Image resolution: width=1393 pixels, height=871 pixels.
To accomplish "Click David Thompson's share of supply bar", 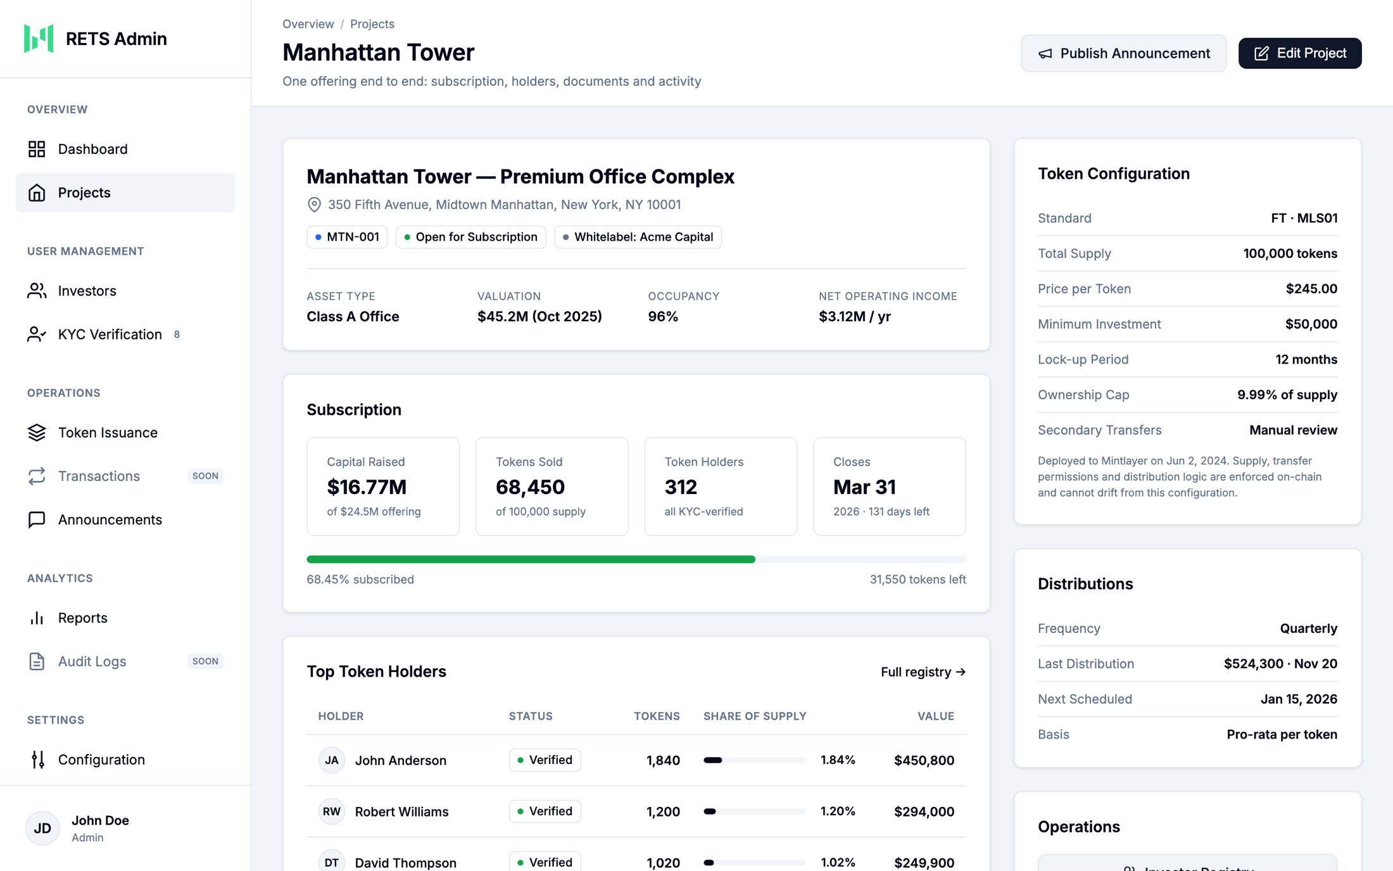I will 754,862.
